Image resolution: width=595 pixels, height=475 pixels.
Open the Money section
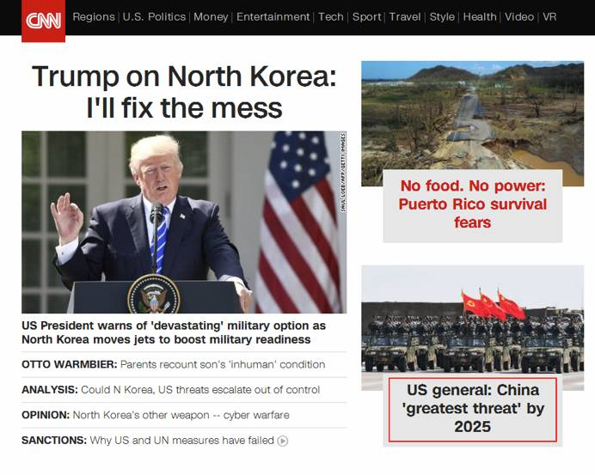[x=211, y=17]
